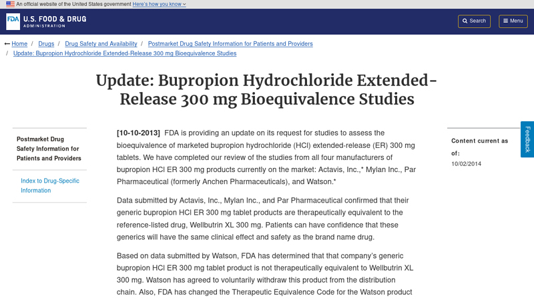
Task: Open the Drugs breadcrumb link
Action: click(x=46, y=44)
